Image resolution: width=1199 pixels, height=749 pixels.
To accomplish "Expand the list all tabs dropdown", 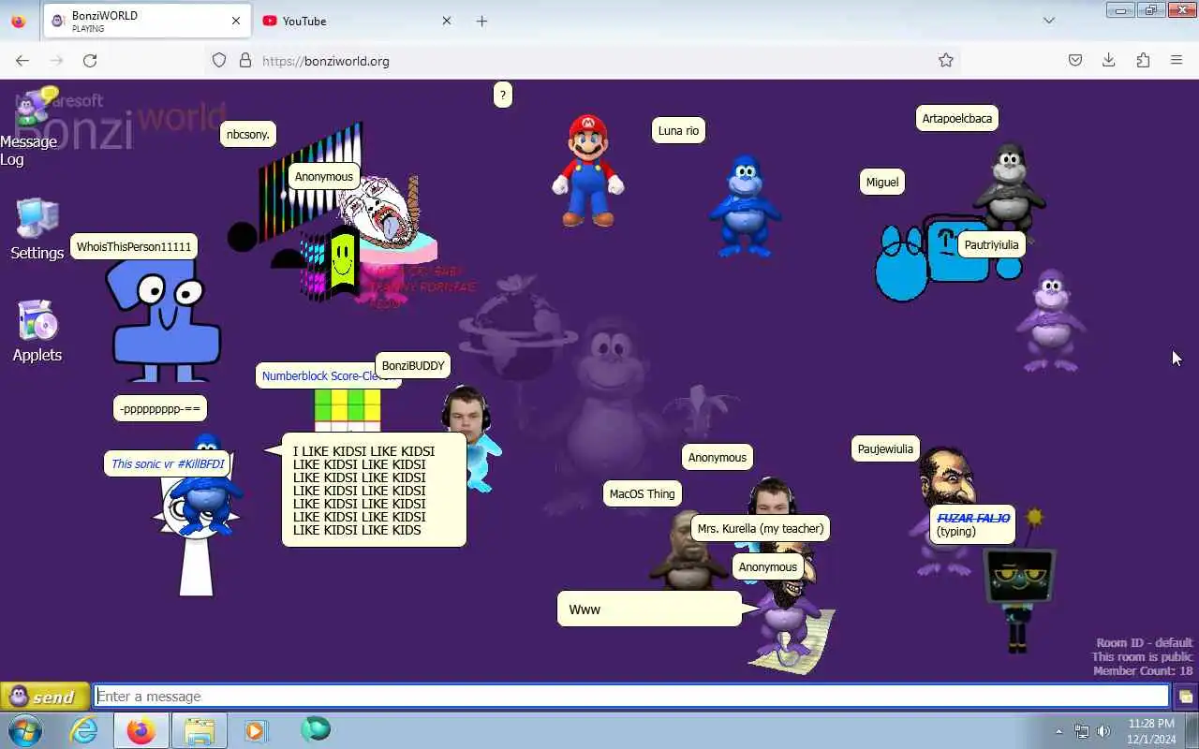I will [1049, 21].
